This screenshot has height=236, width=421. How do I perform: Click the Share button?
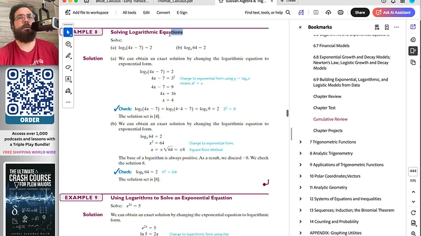click(360, 12)
